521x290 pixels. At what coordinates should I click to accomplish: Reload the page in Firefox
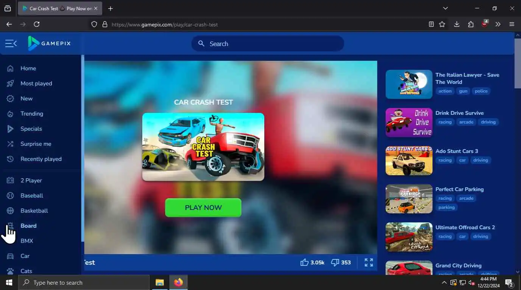[37, 24]
